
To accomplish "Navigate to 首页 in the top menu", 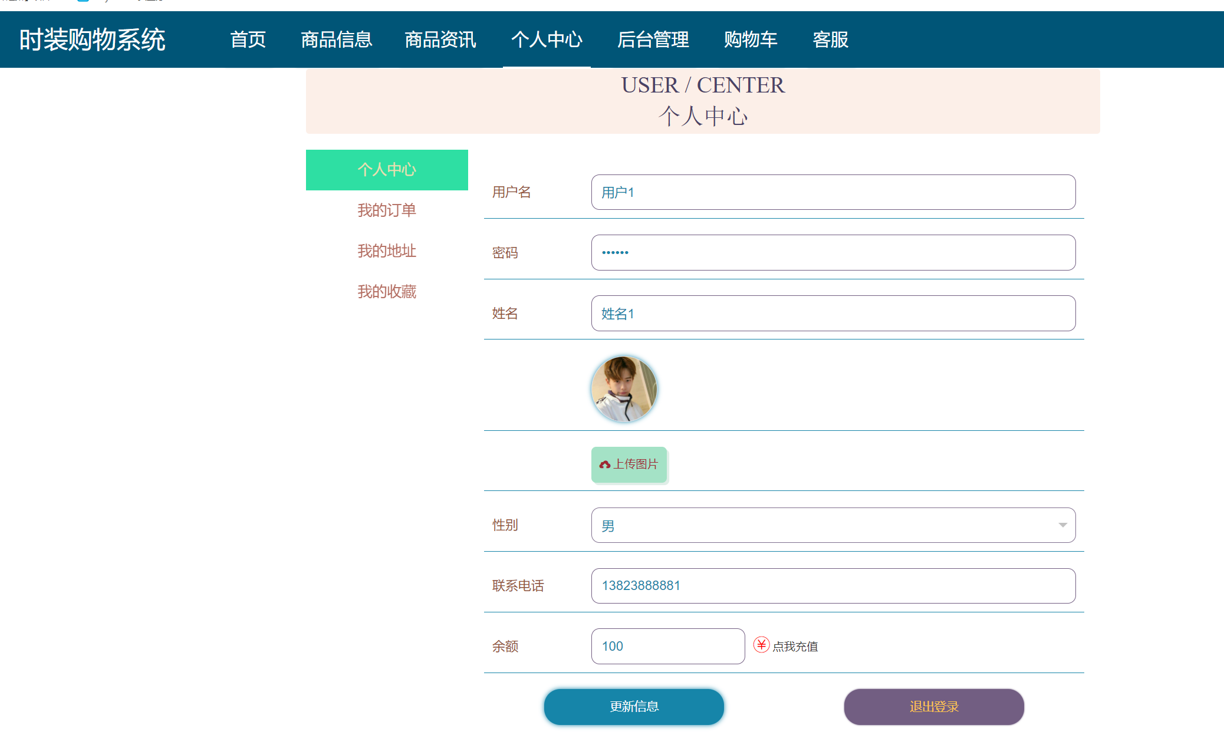I will tap(248, 39).
